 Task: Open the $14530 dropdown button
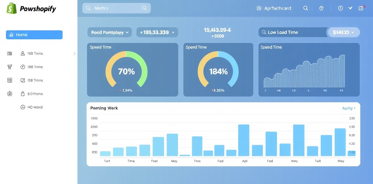click(343, 32)
